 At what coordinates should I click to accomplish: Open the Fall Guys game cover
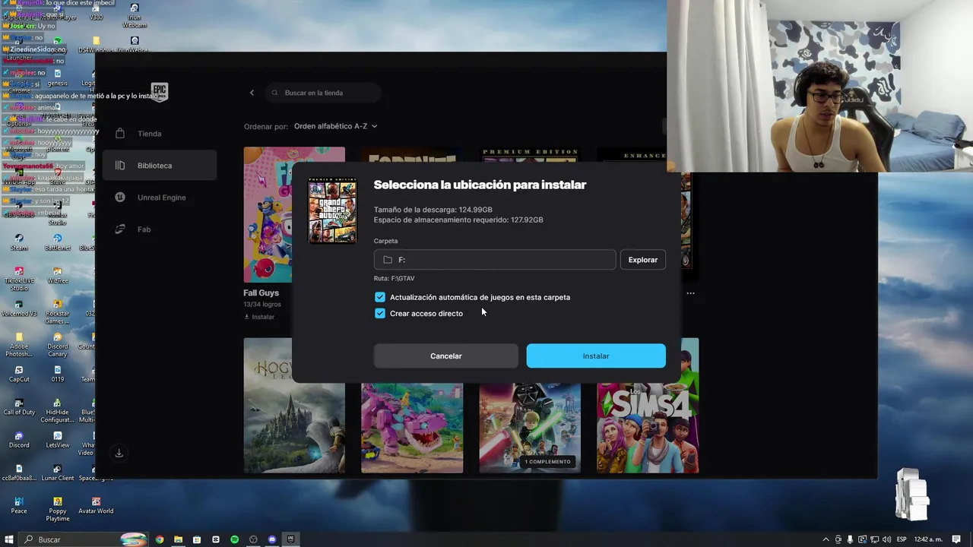[267, 215]
